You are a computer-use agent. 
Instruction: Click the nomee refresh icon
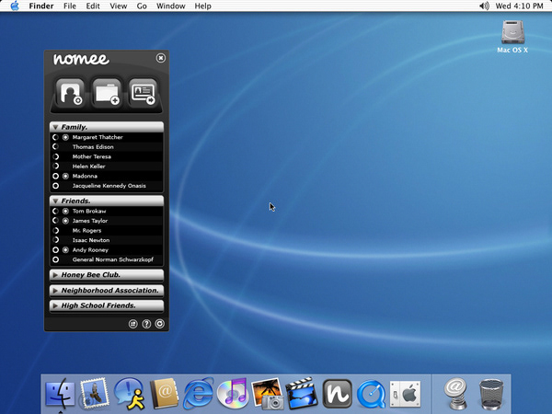[159, 324]
